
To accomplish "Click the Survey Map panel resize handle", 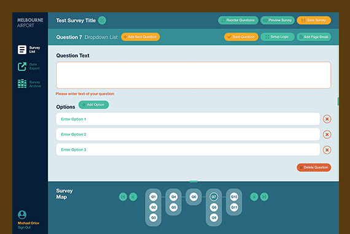I will pyautogui.click(x=193, y=182).
